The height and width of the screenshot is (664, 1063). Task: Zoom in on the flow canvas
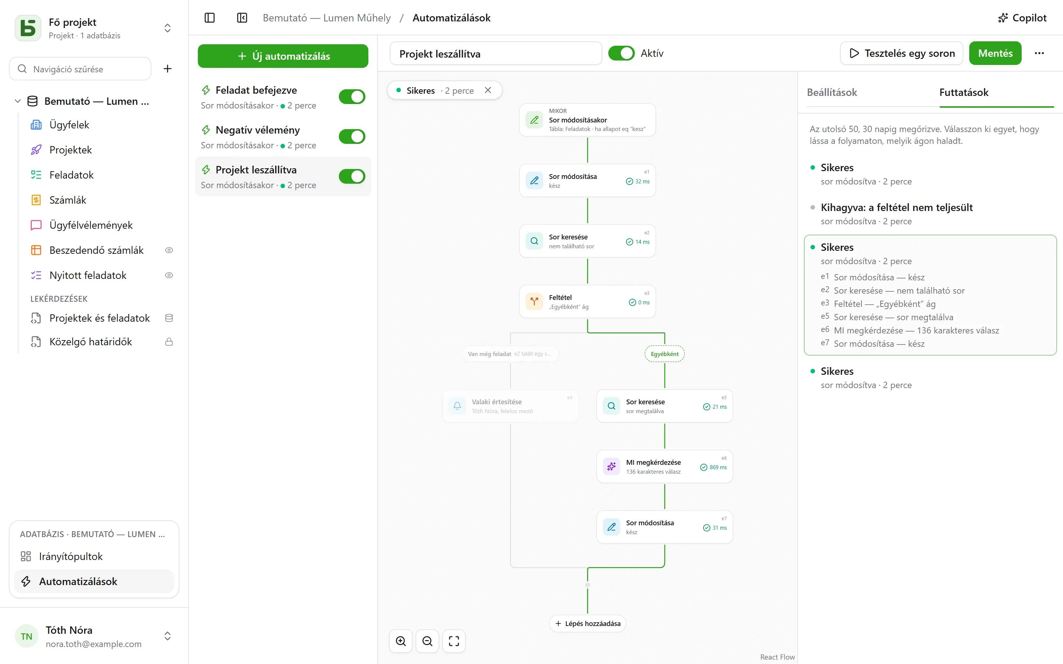pos(400,641)
